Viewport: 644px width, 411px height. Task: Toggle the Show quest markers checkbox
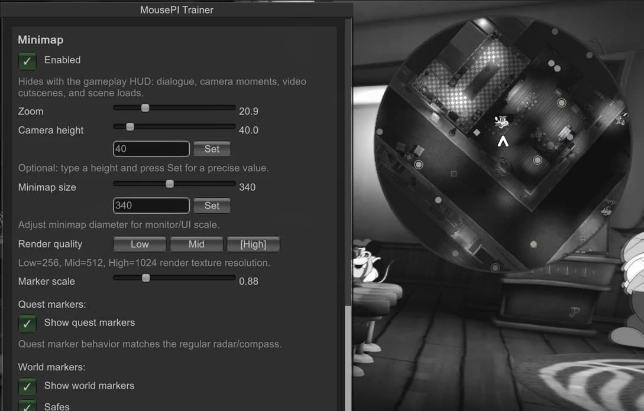[27, 323]
